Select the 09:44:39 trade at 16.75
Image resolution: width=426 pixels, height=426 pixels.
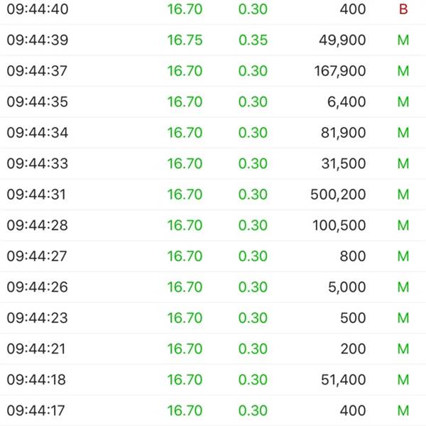tap(213, 40)
